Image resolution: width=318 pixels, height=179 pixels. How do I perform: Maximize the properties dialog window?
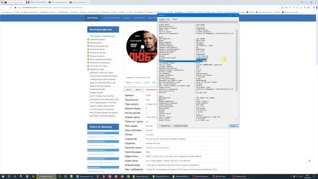pyautogui.click(x=231, y=15)
